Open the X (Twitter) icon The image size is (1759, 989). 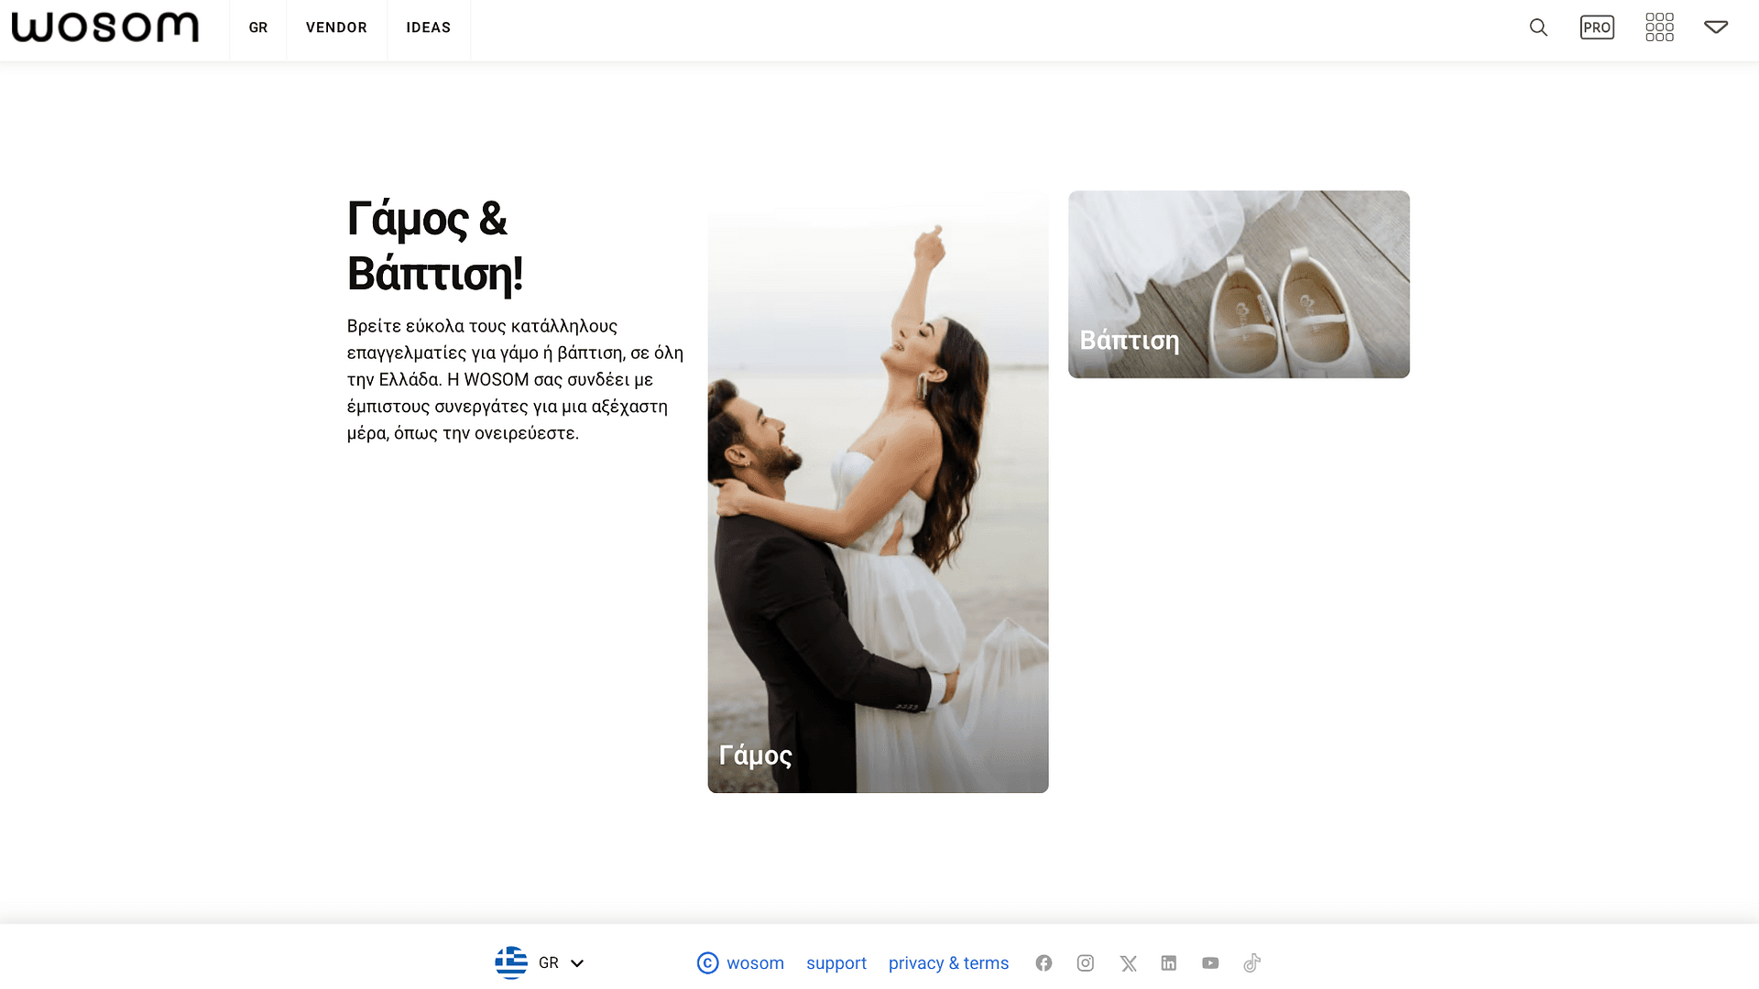[1128, 963]
